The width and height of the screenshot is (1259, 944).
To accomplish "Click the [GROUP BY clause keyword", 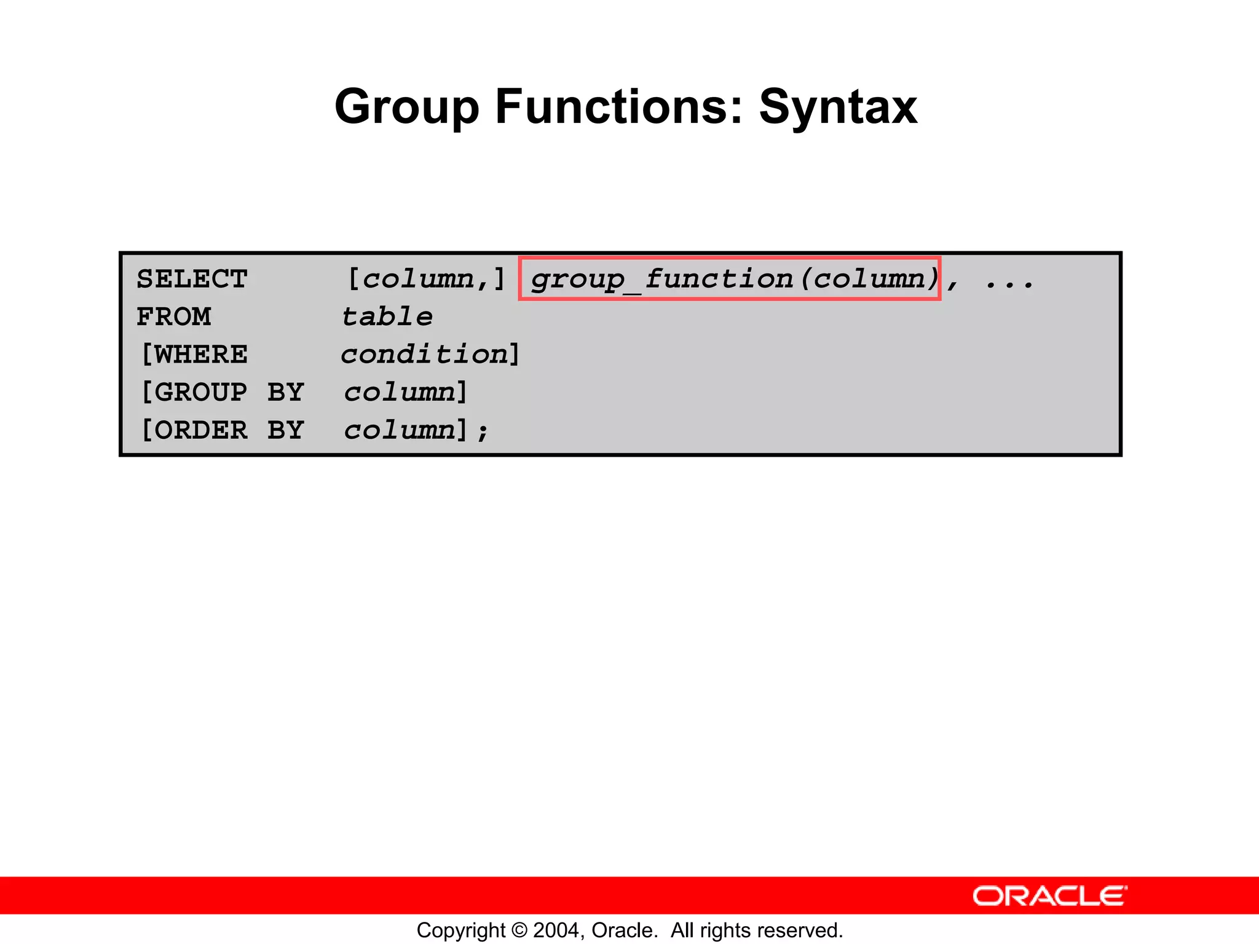I will point(223,392).
